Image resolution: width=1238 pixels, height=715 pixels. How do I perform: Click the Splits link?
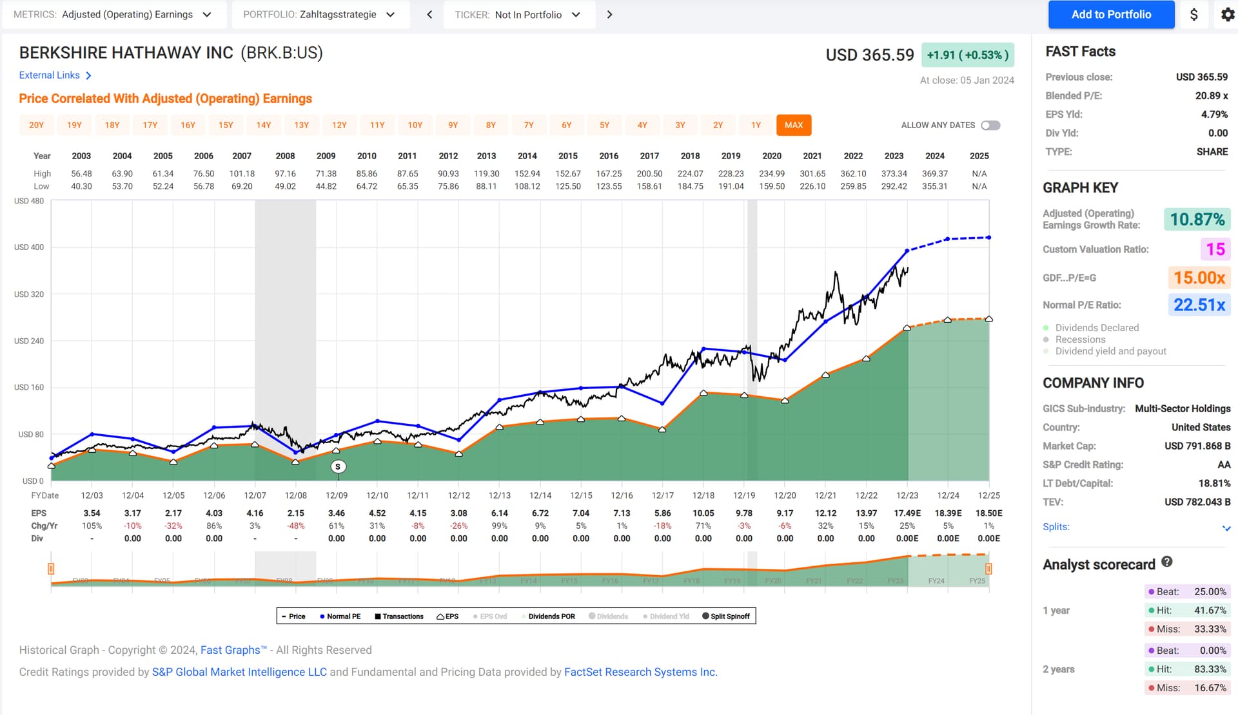(1056, 527)
